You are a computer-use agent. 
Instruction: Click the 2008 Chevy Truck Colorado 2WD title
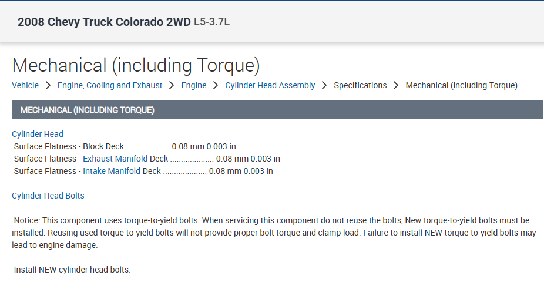pos(104,22)
